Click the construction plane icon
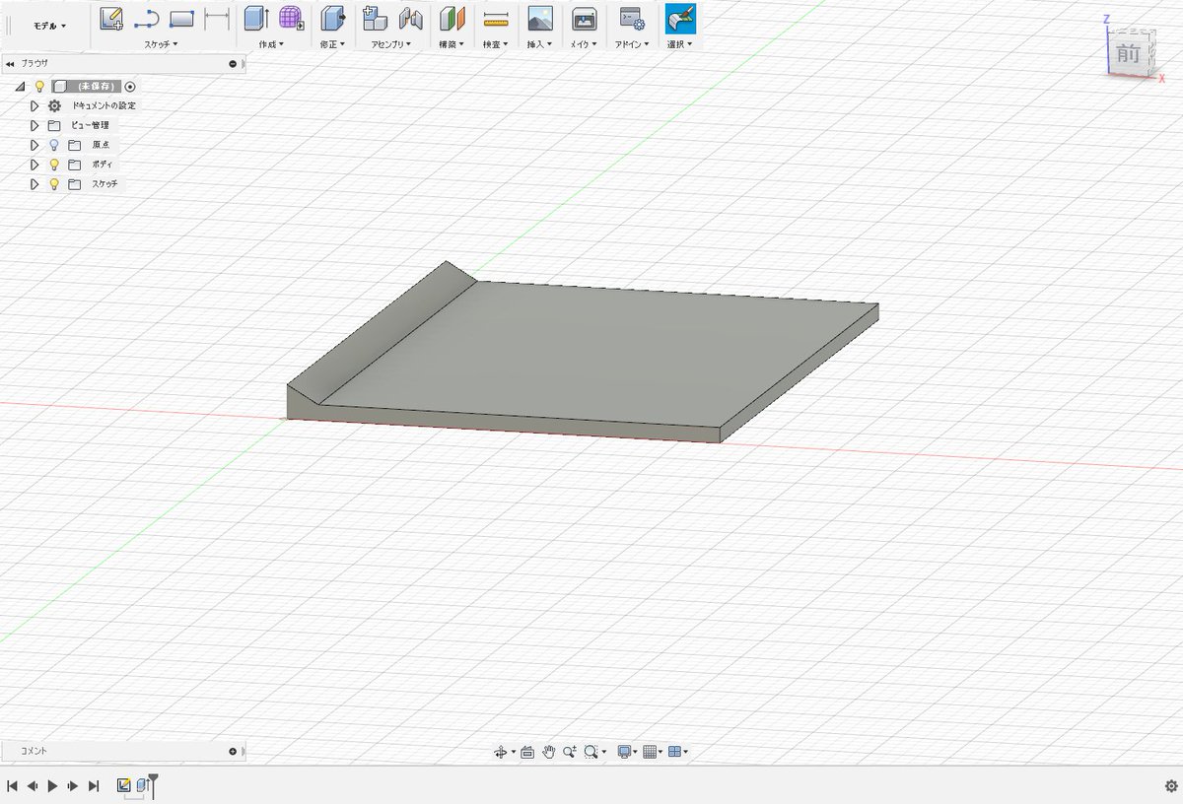The image size is (1183, 804). 452,18
